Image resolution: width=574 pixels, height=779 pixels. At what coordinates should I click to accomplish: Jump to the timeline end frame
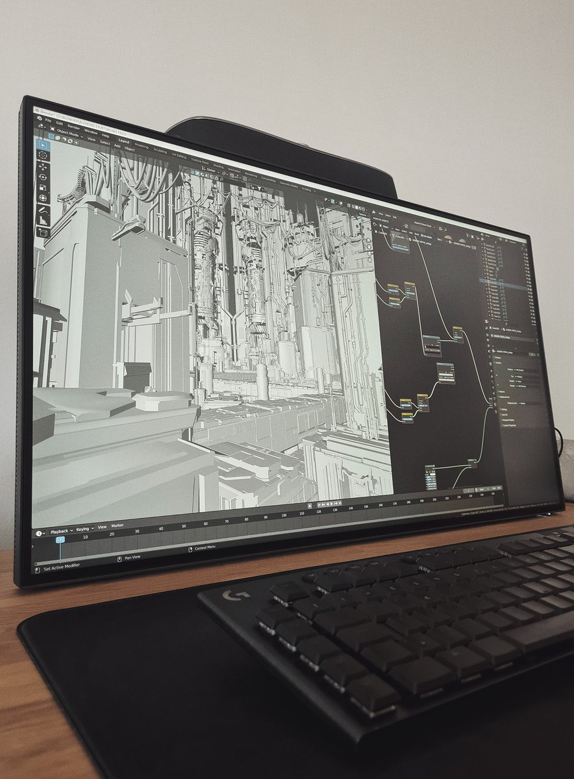(x=340, y=503)
